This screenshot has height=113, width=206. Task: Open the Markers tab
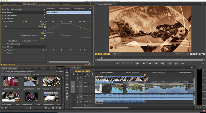(x=53, y=69)
